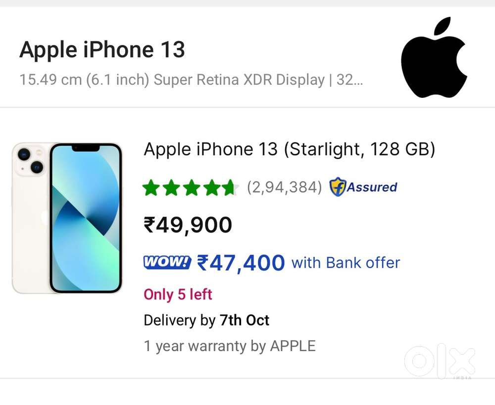Check the 'Delivery by 7th Oct' info
The height and width of the screenshot is (405, 495).
pos(206,320)
